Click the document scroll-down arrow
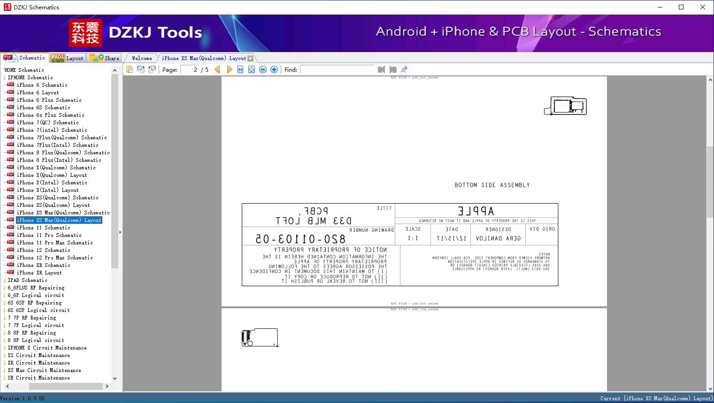The image size is (714, 403). point(710,388)
